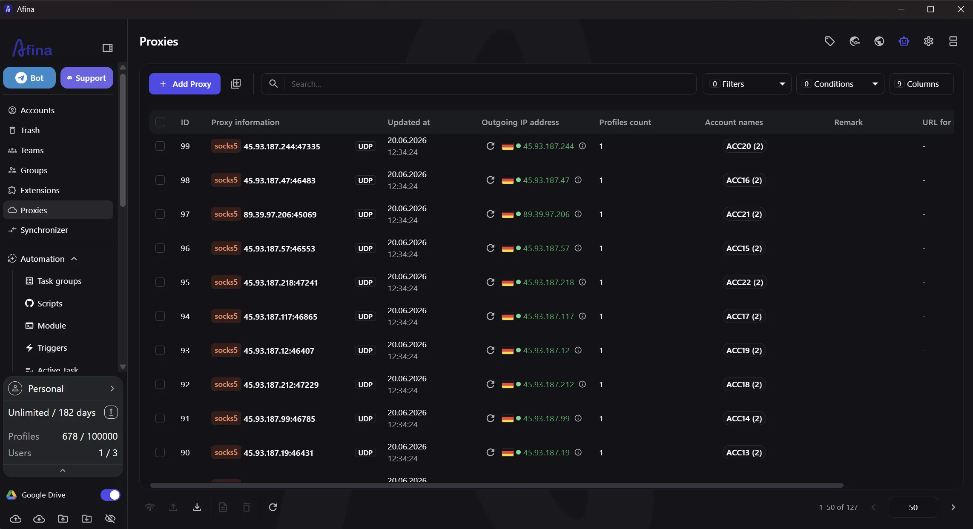Click the bulk add proxies icon
This screenshot has width=973, height=529.
click(x=235, y=83)
